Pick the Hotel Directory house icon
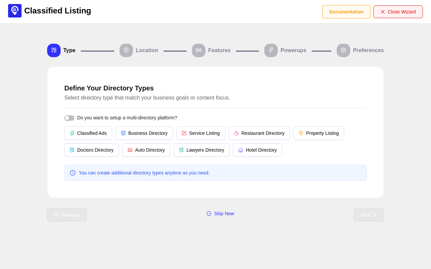 pyautogui.click(x=241, y=150)
